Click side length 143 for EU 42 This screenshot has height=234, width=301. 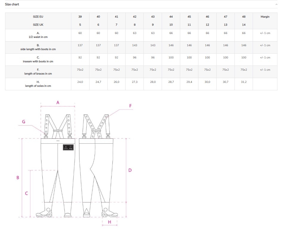[x=135, y=45]
